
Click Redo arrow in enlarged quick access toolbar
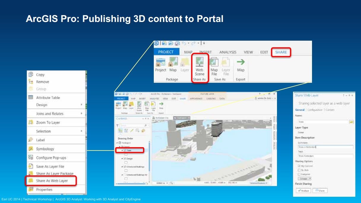[193, 43]
